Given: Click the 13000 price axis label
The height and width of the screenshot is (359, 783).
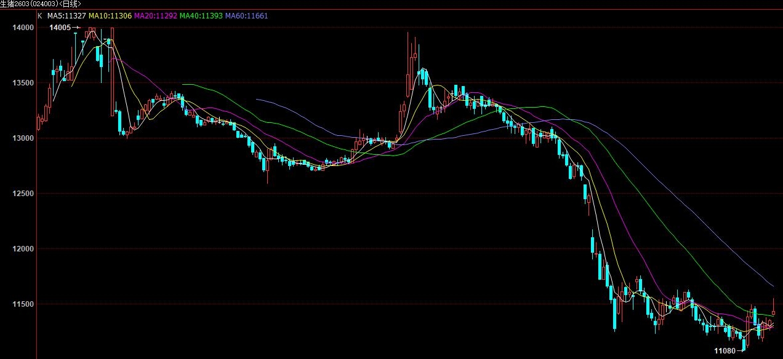Looking at the screenshot, I should click(22, 138).
